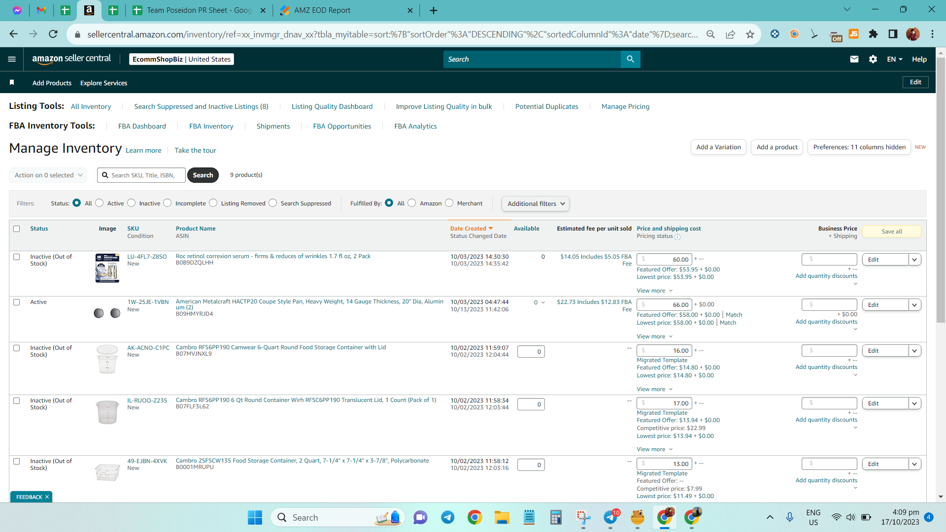Open the Edit dropdown arrow for LU-4FL7-Z8SO
Screen dimensions: 946x532
click(x=915, y=260)
